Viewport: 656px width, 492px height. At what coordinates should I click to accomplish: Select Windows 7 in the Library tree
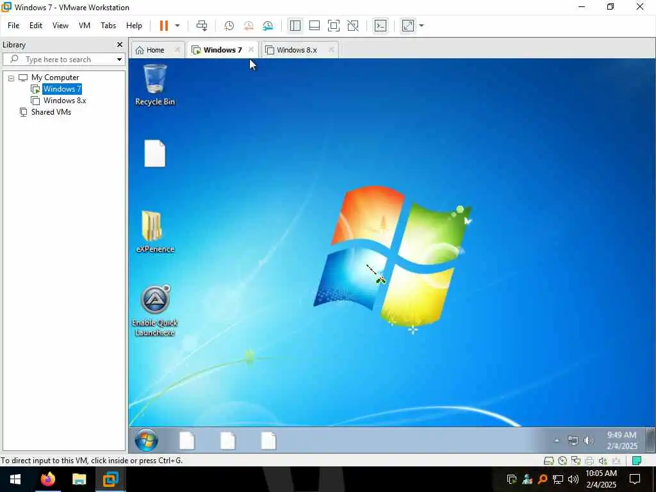pos(62,88)
